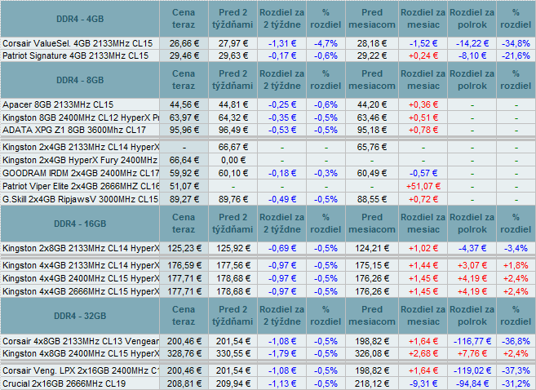Select Kingston 4x4GB 2400MHz CL15 HyperX name
Viewport: 536px width, 390px height.
81,278
